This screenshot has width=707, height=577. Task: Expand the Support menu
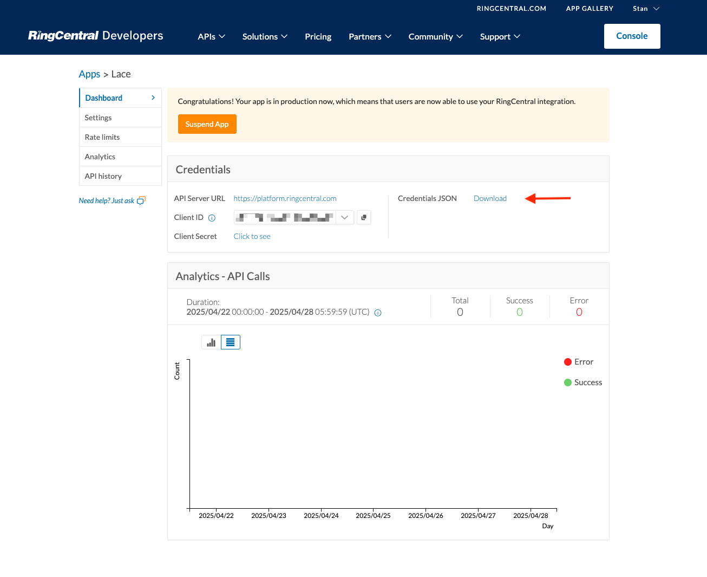pos(500,36)
